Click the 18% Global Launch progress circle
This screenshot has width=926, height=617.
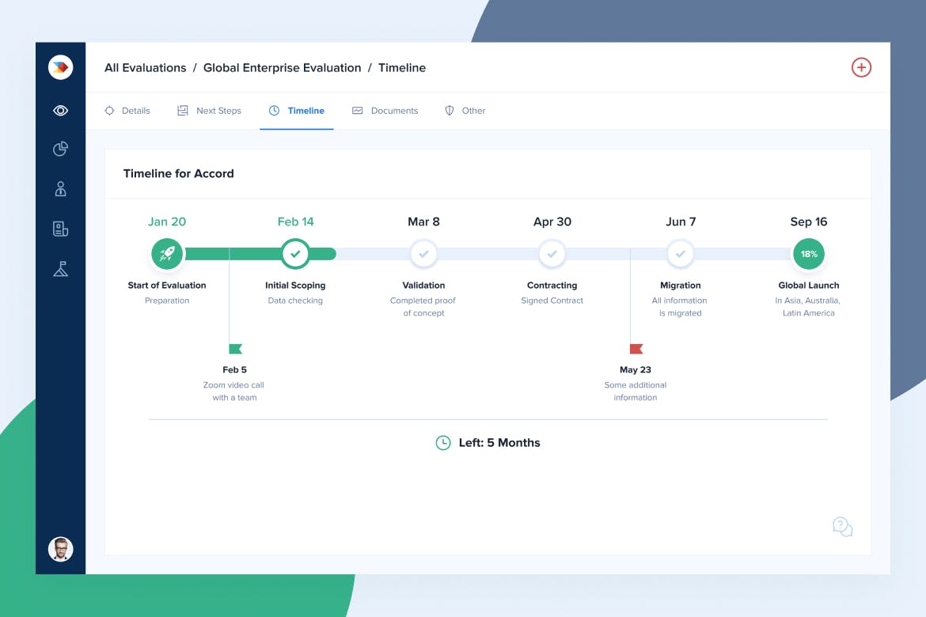(x=808, y=254)
